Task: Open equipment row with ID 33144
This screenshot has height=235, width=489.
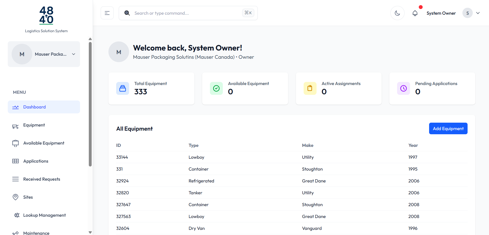Action: [x=122, y=157]
